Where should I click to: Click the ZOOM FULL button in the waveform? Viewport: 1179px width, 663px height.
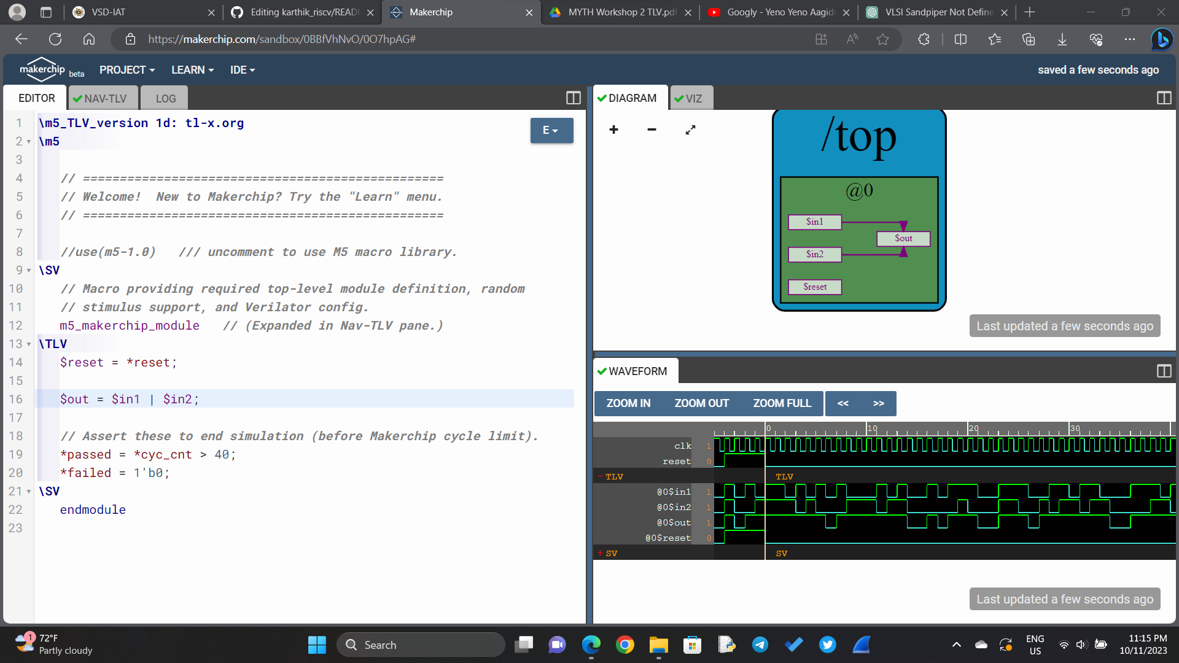coord(782,403)
